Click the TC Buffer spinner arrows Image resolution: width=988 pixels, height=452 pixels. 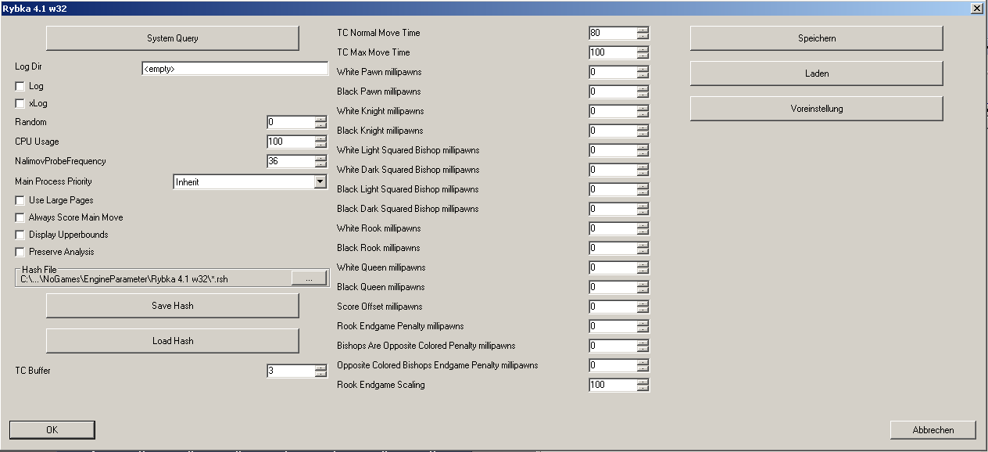click(320, 371)
